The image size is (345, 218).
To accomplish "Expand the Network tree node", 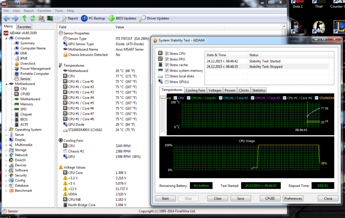I will coord(6,155).
